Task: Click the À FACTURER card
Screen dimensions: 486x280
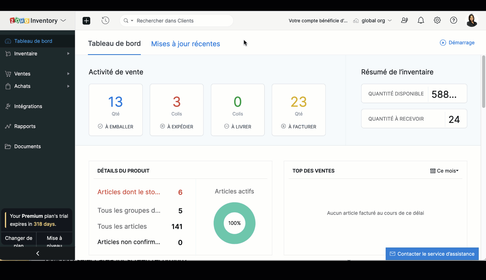Action: point(299,110)
